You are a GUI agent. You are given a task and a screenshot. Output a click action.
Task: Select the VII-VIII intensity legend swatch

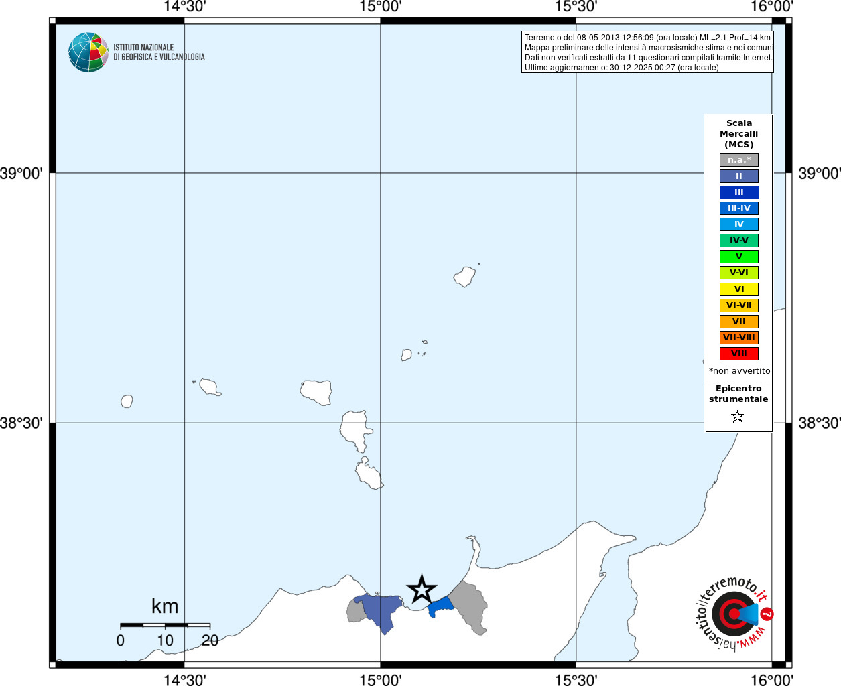tap(739, 338)
